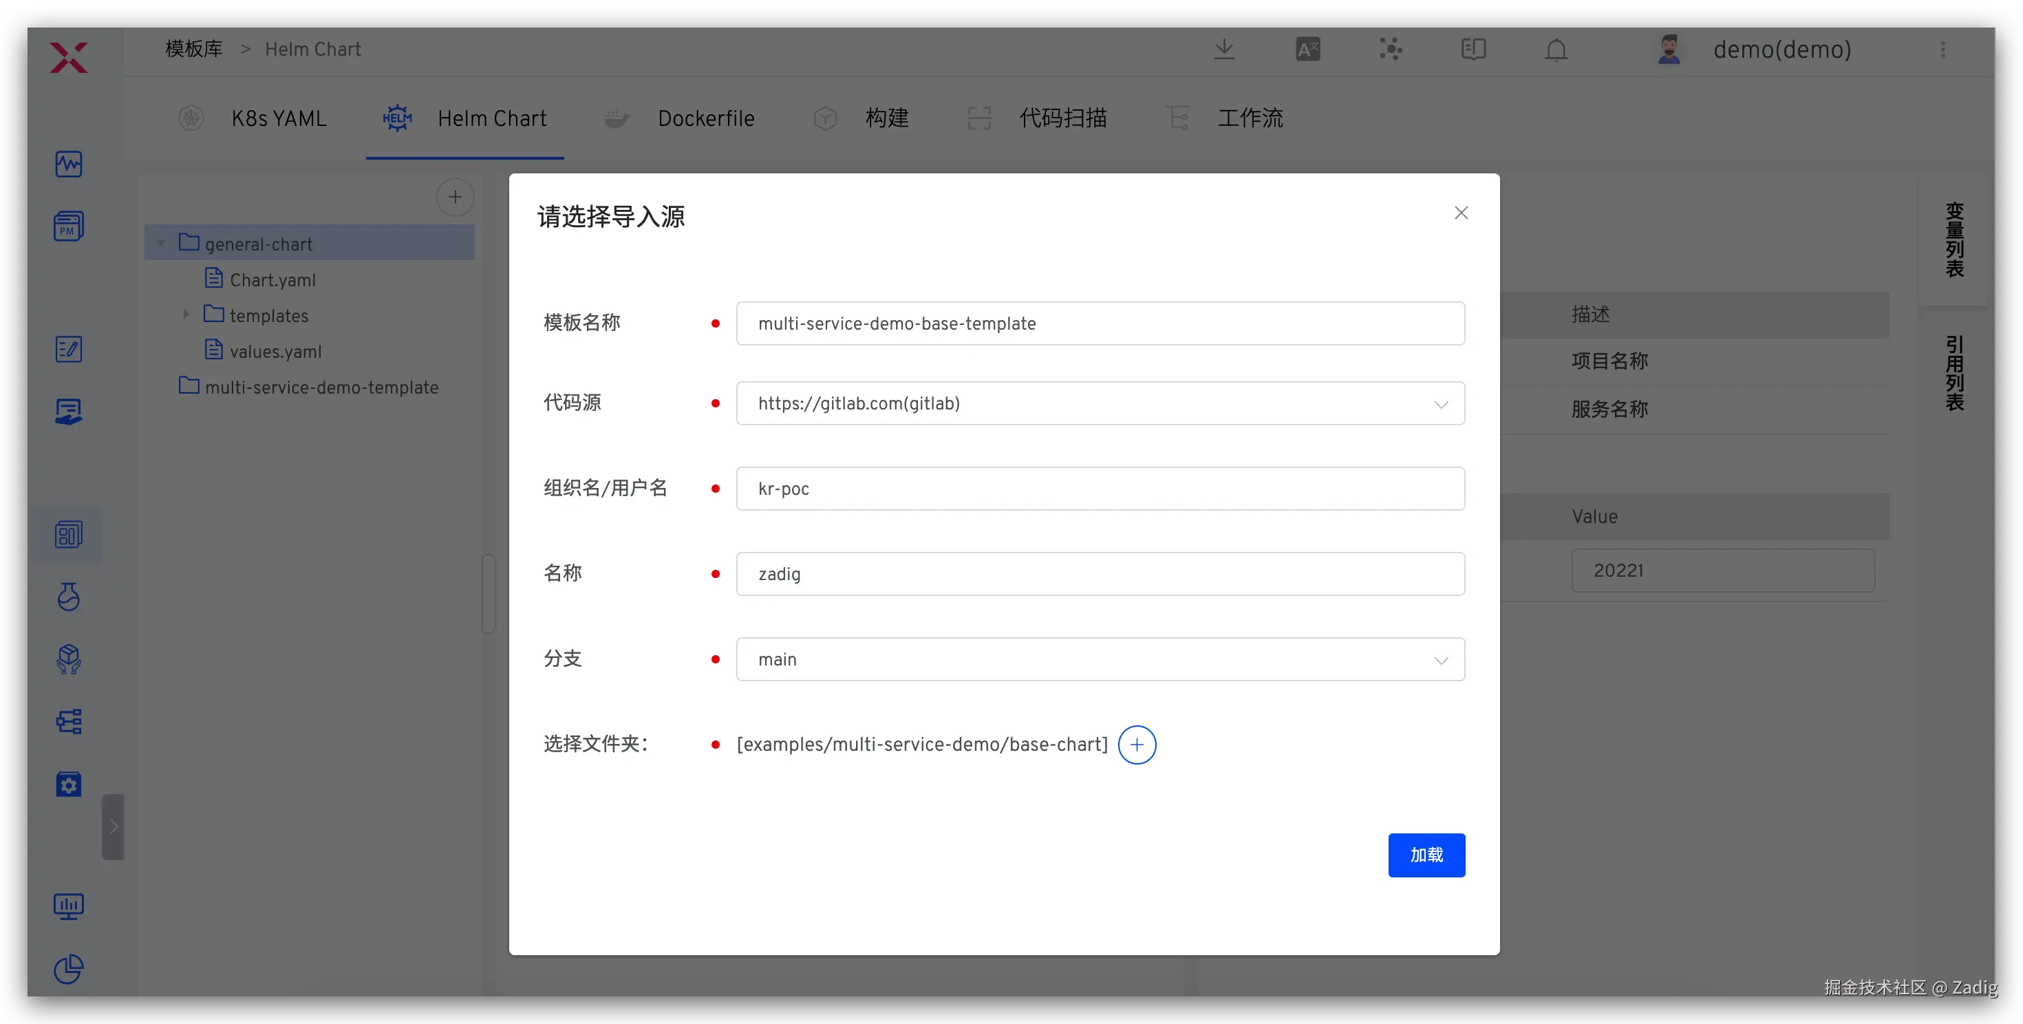Open the notification bell
The height and width of the screenshot is (1024, 2023).
(x=1556, y=50)
